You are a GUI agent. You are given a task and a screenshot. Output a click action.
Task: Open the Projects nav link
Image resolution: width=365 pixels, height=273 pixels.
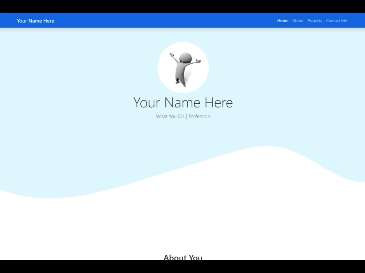315,21
